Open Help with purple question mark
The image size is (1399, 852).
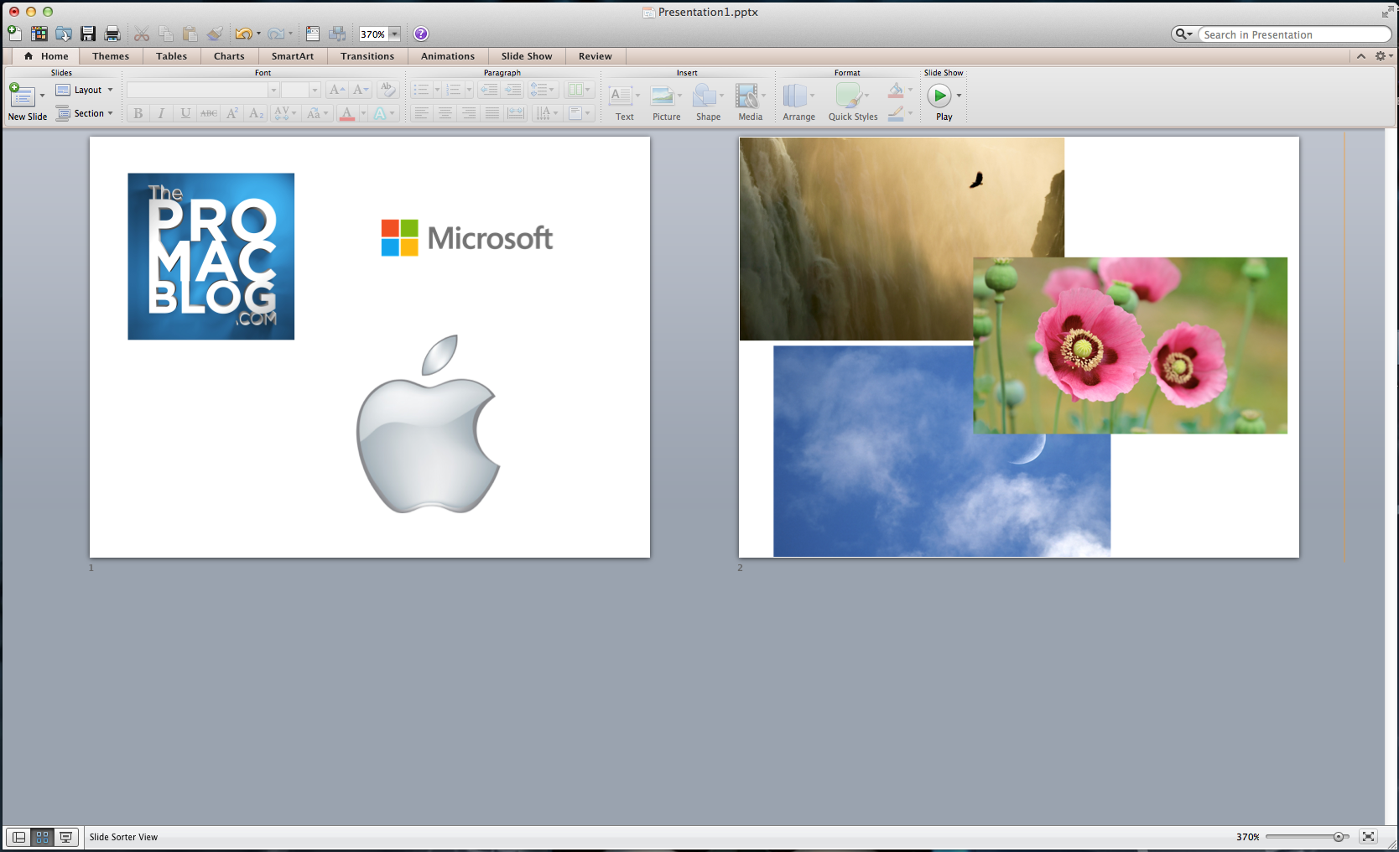[421, 34]
